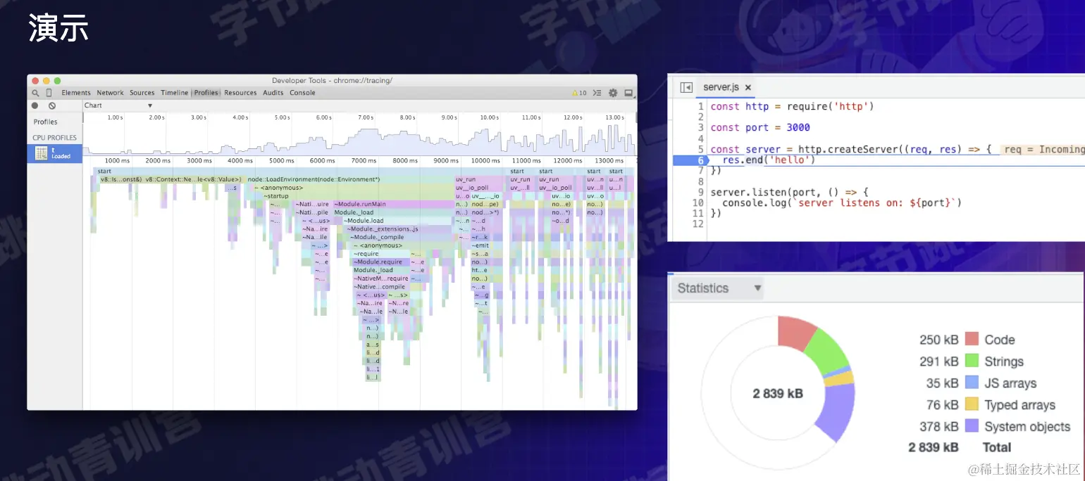The width and height of the screenshot is (1085, 481).
Task: Toggle the navigator sidebar icon beside server.js
Action: pyautogui.click(x=686, y=88)
